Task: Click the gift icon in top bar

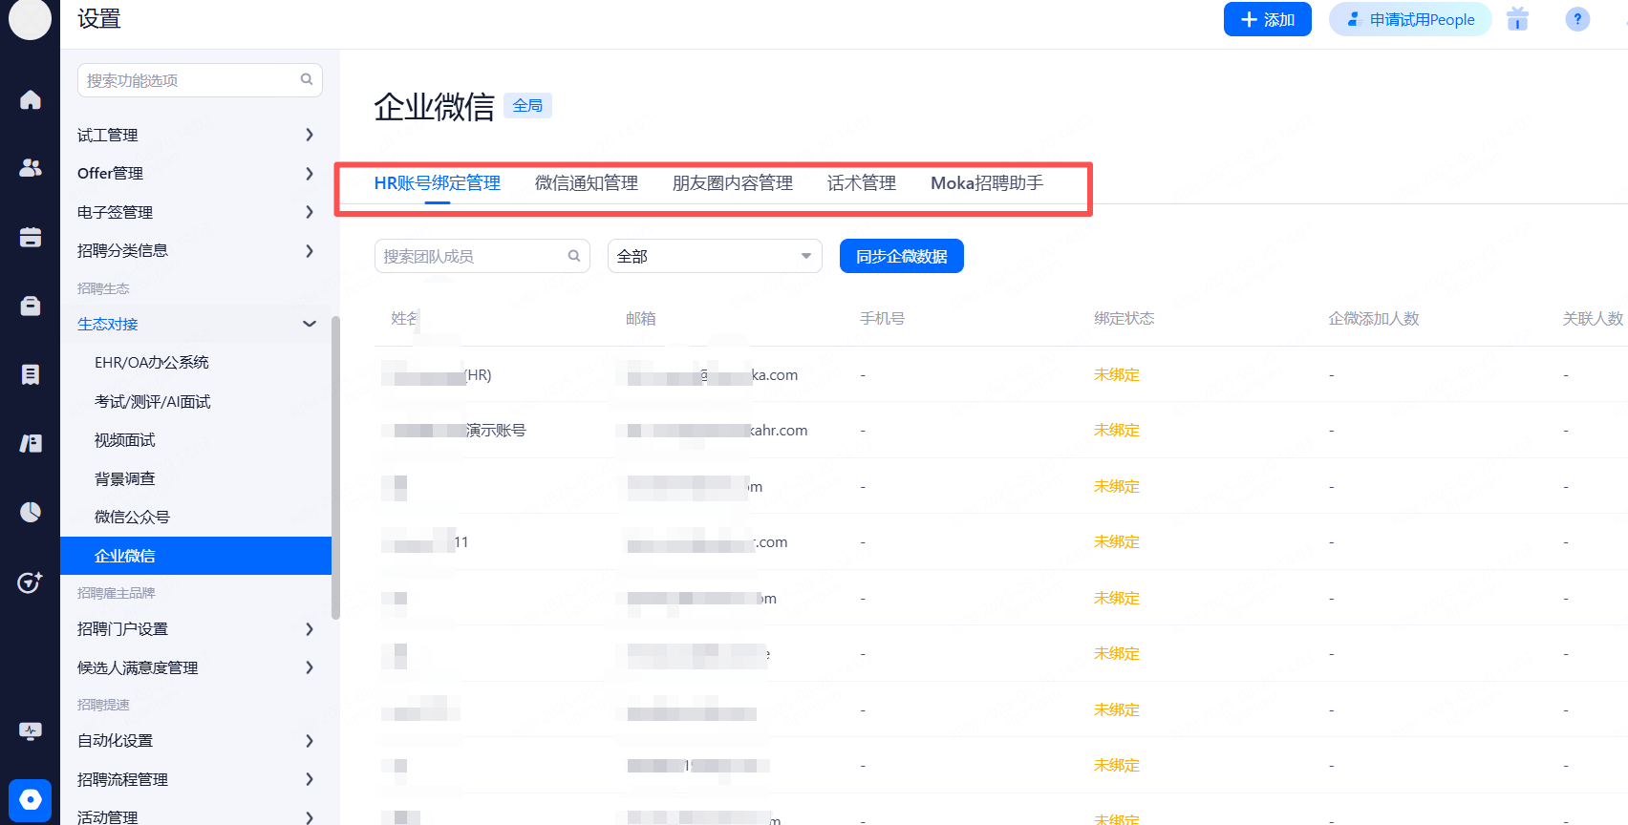Action: pos(1517,19)
